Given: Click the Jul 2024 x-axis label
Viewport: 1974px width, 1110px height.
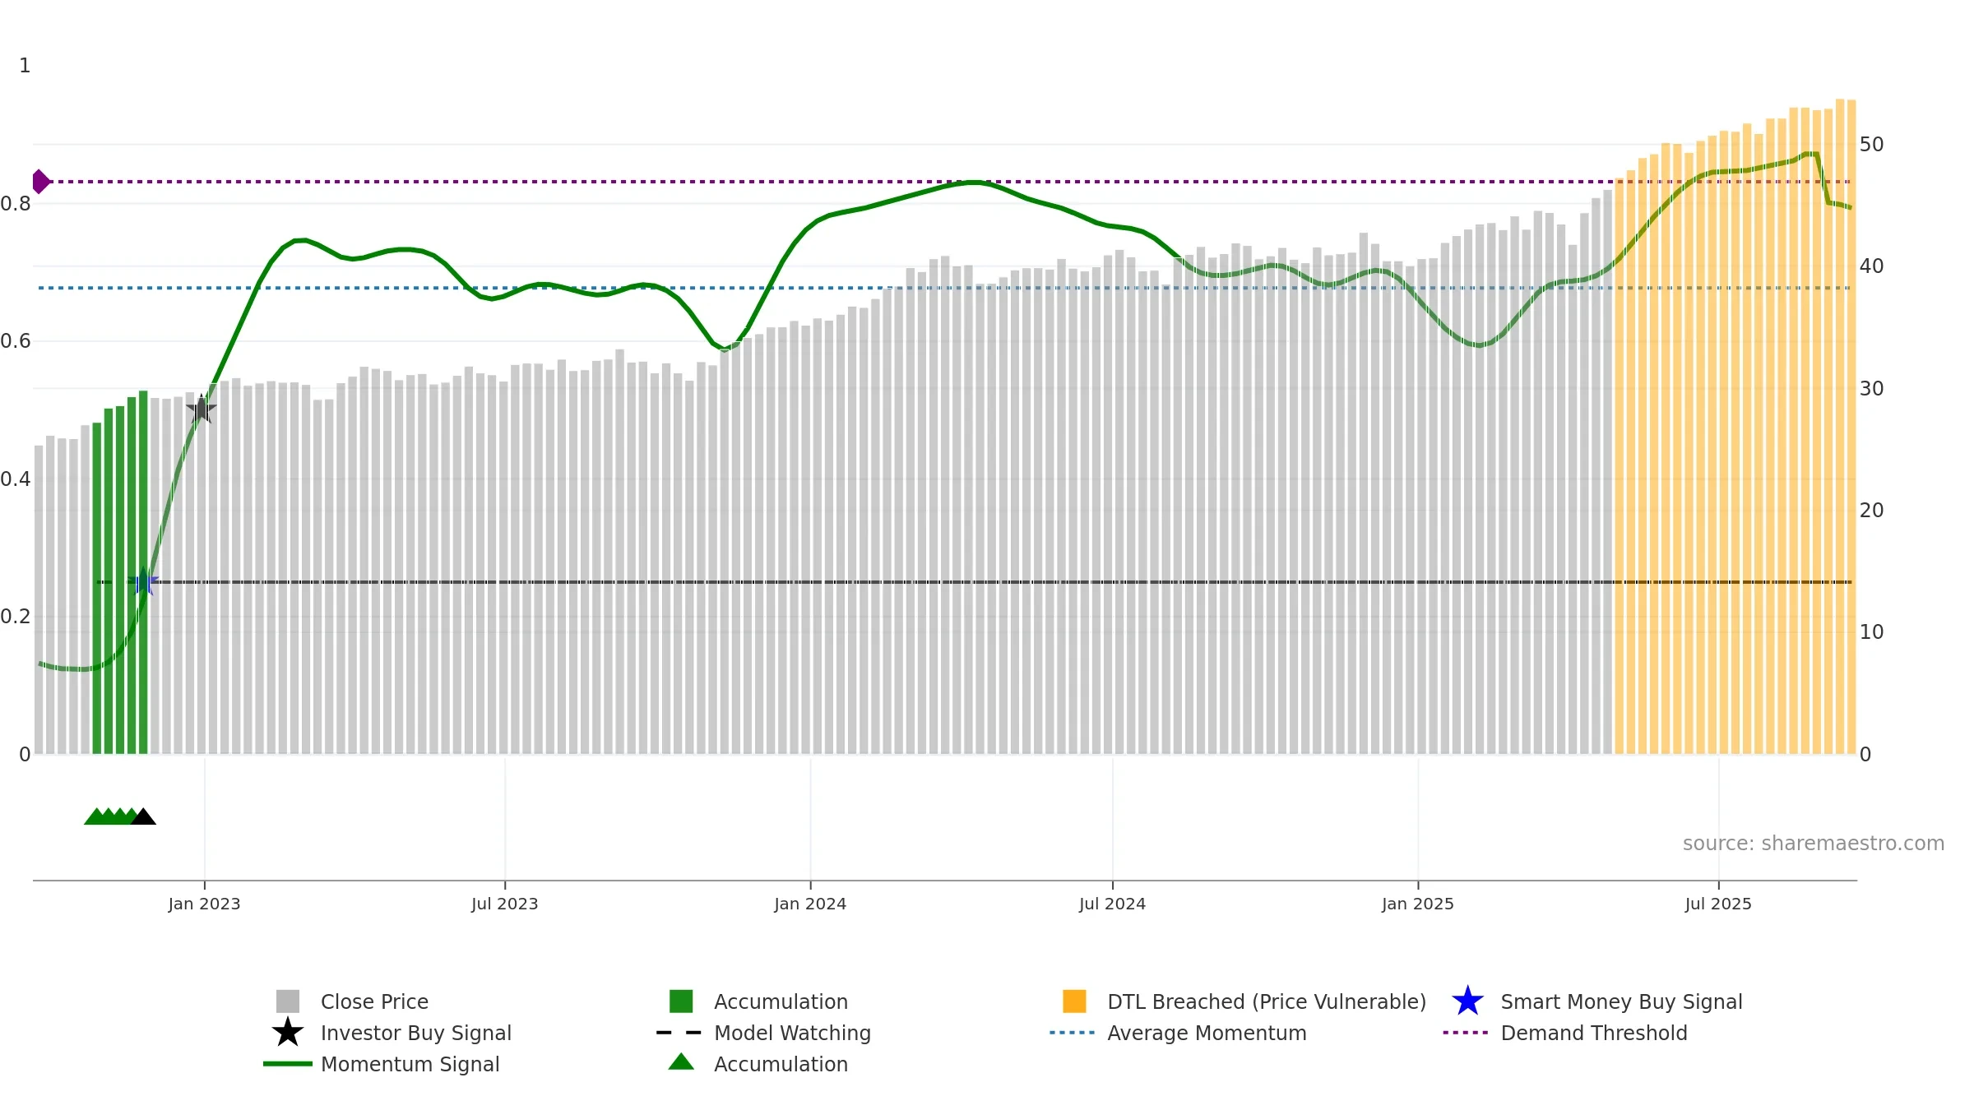Looking at the screenshot, I should (1112, 904).
